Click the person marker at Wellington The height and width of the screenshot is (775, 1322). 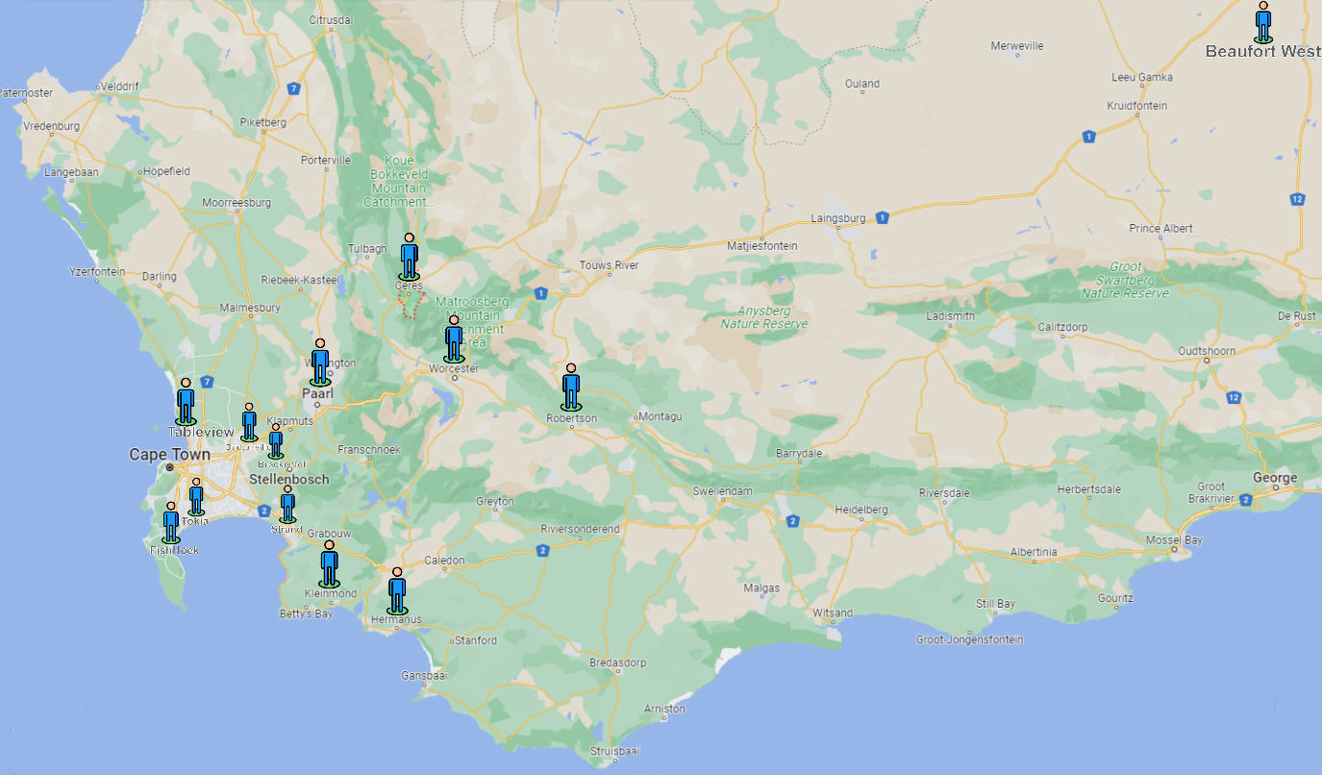pyautogui.click(x=320, y=362)
